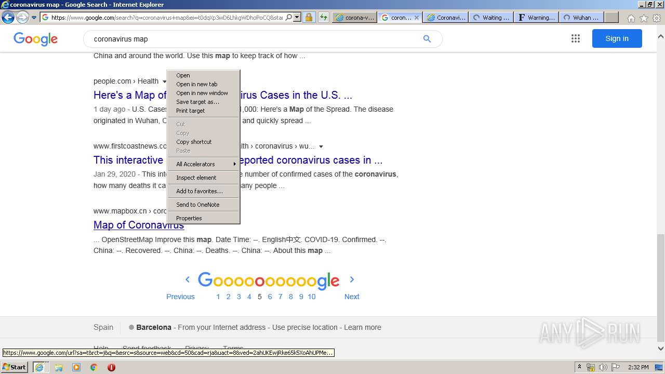Open the Google apps grid
The height and width of the screenshot is (374, 665).
[575, 38]
